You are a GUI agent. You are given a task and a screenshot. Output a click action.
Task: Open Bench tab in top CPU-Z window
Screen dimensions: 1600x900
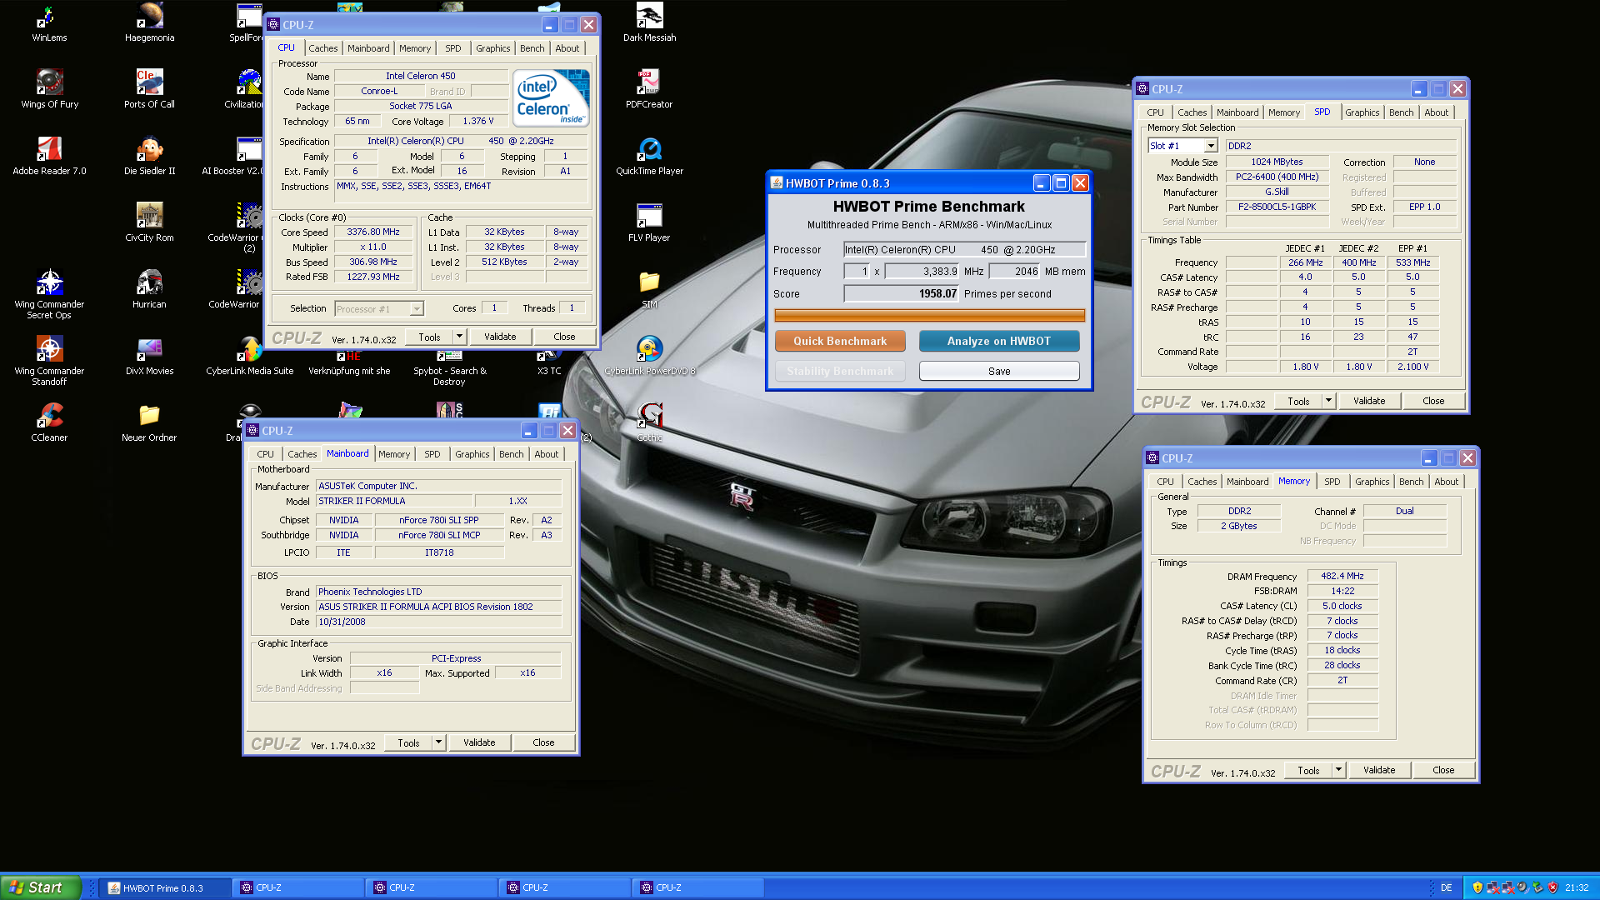coord(532,48)
